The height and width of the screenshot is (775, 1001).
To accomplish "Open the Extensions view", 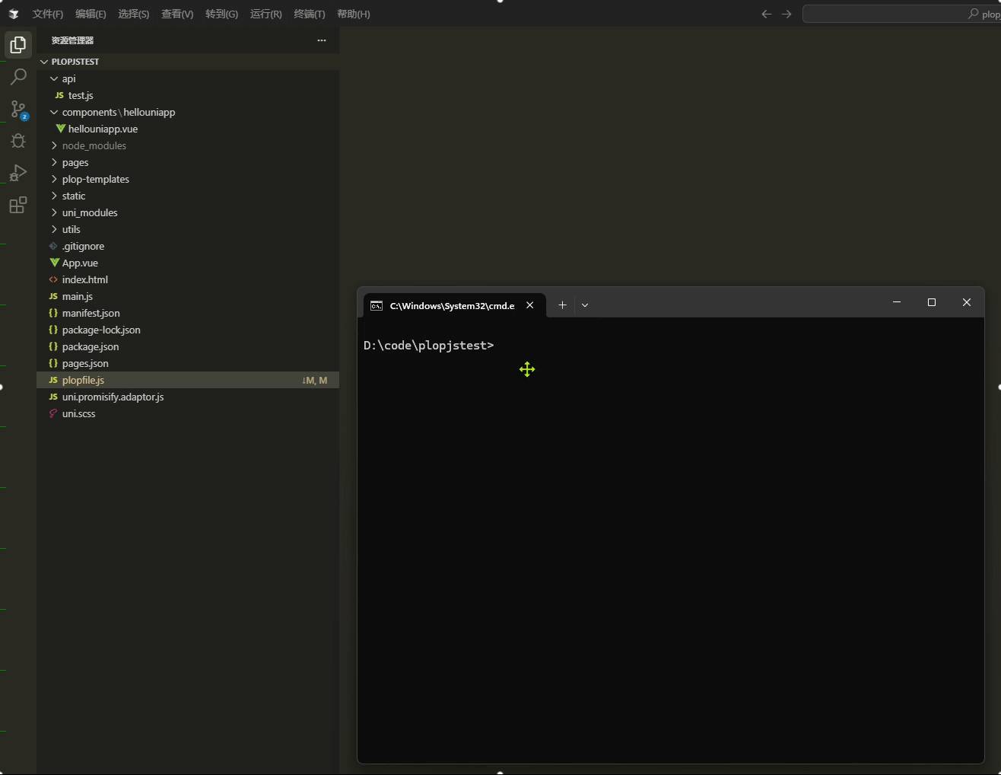I will click(x=17, y=204).
